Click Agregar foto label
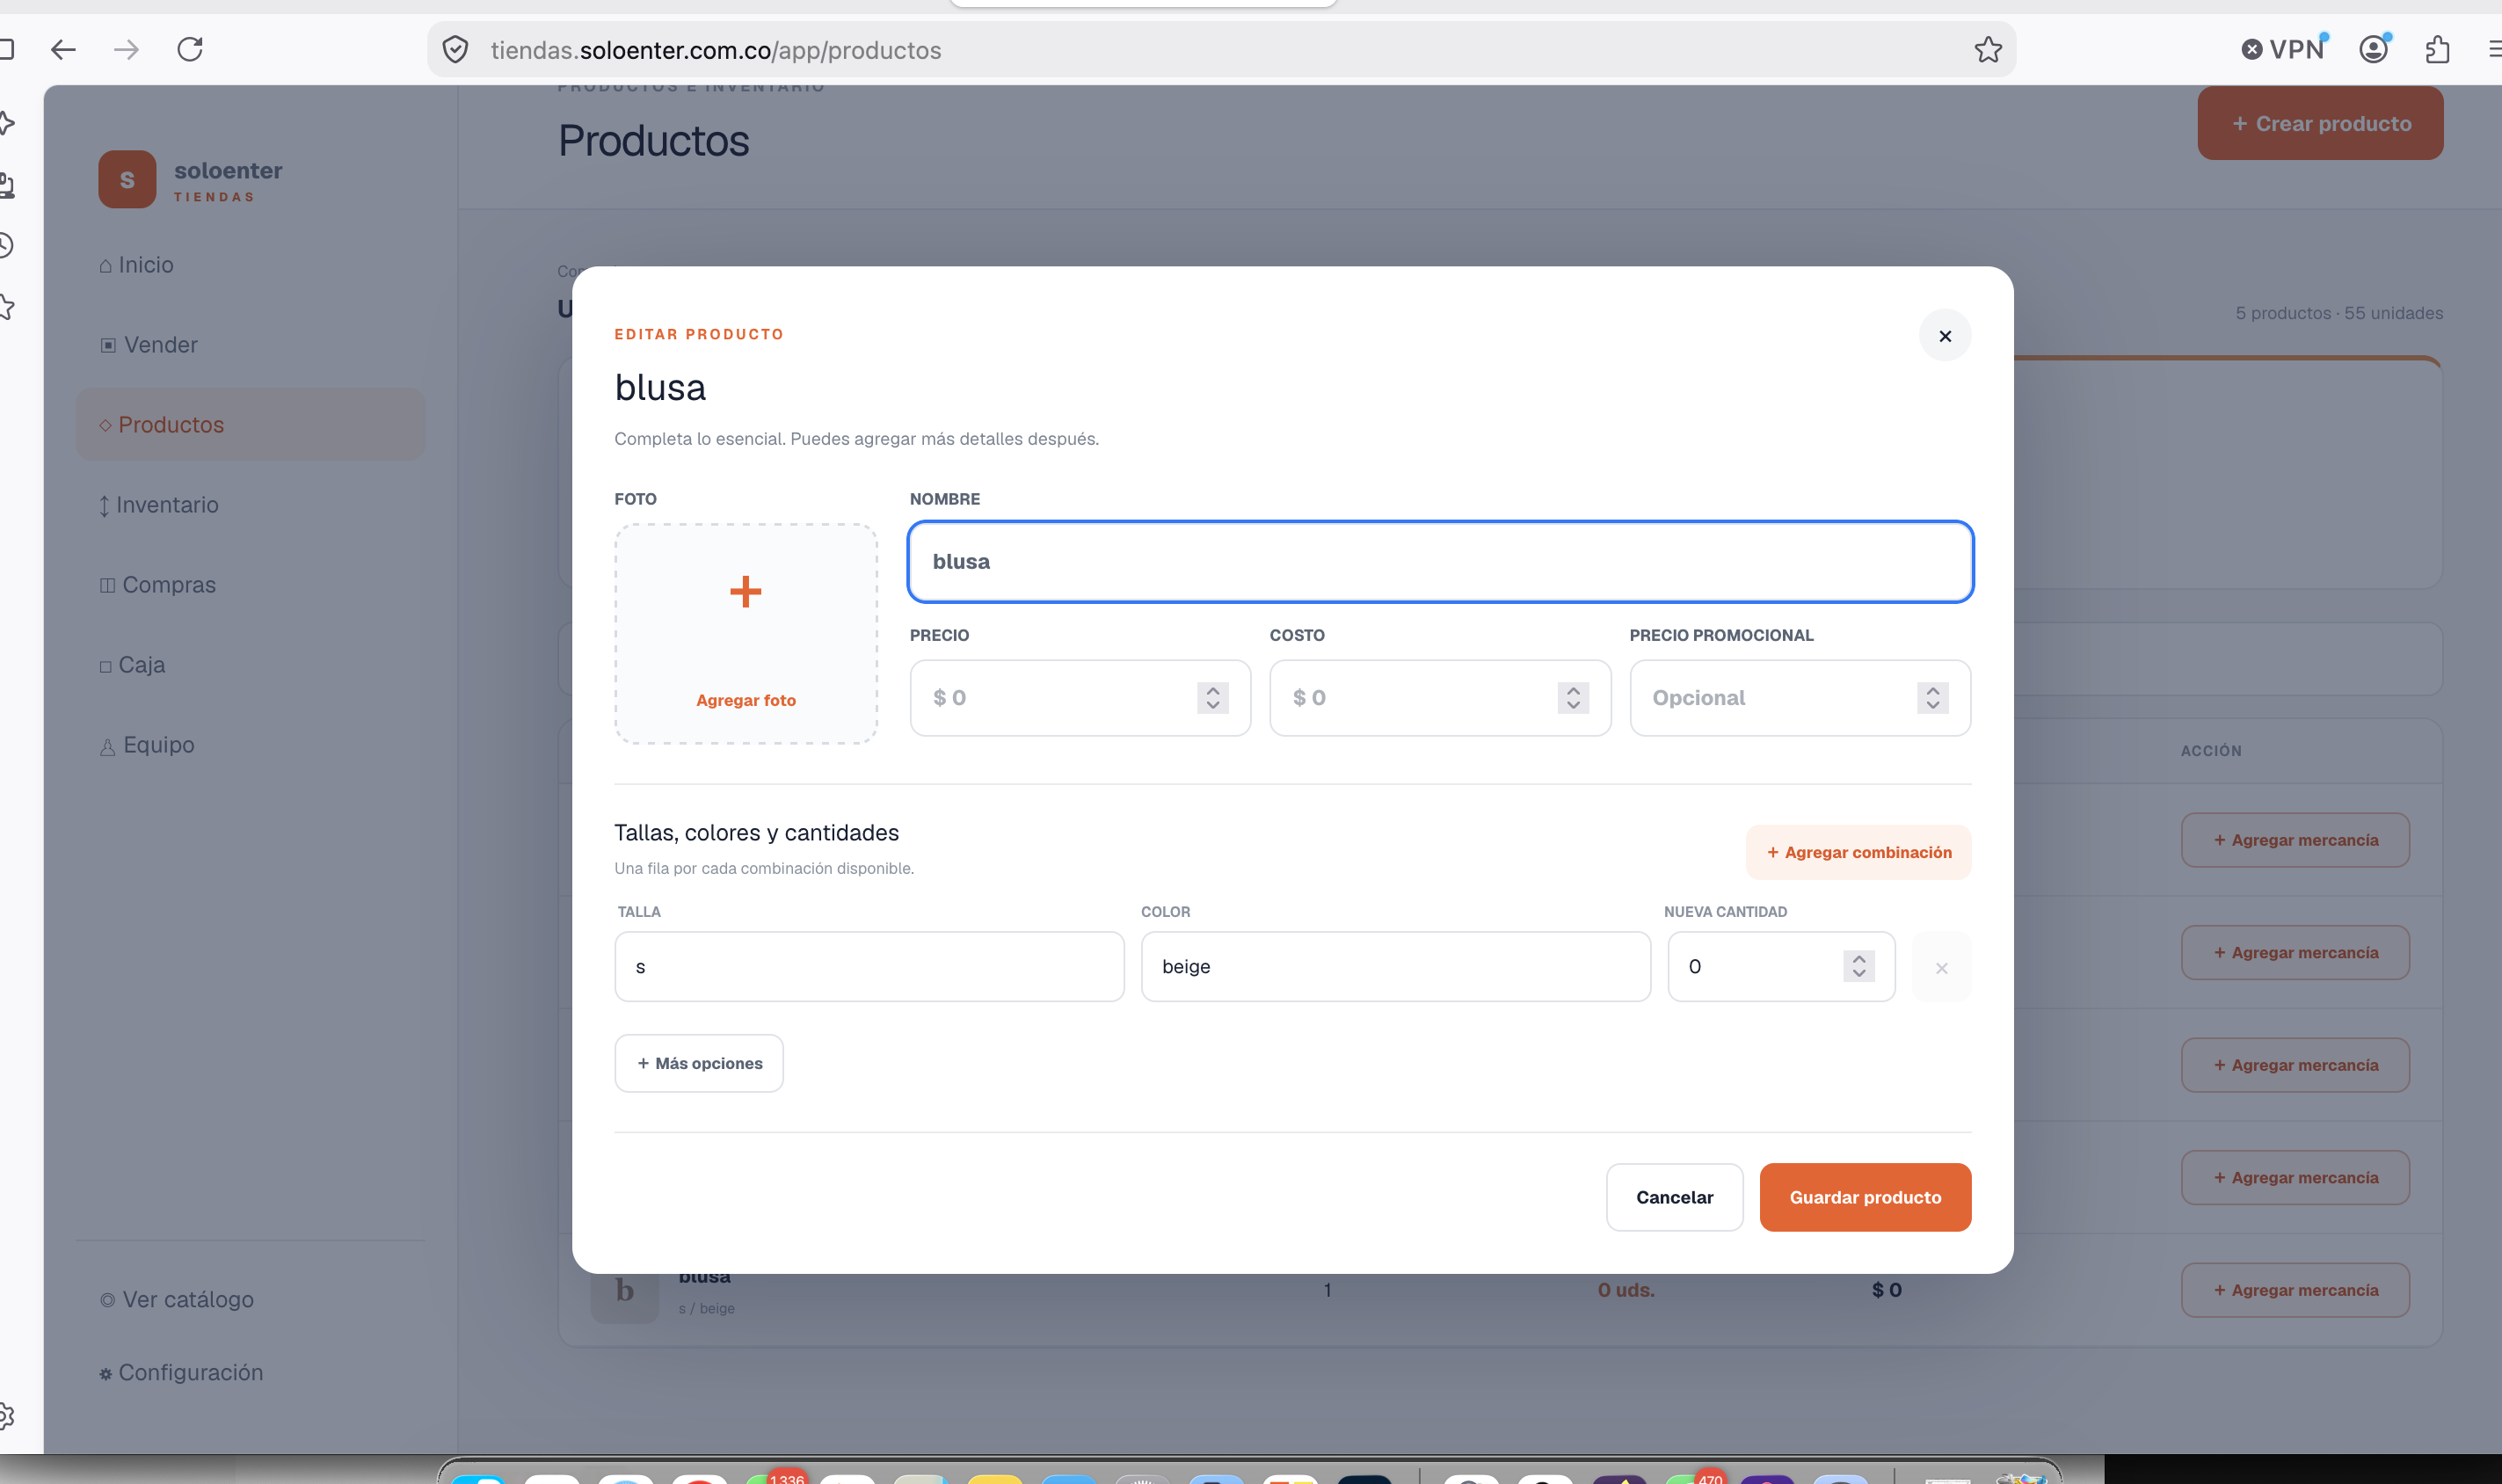The image size is (2502, 1484). coord(746,700)
